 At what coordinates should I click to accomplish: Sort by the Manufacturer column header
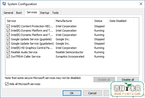74,21
